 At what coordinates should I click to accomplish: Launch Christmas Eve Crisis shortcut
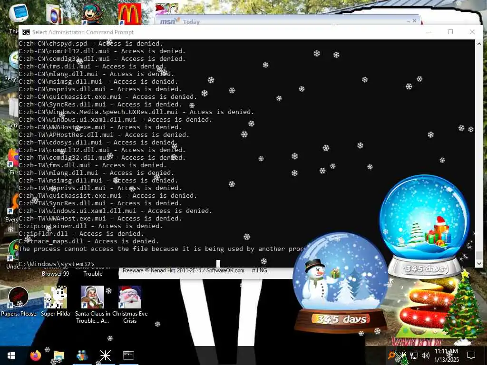[130, 305]
